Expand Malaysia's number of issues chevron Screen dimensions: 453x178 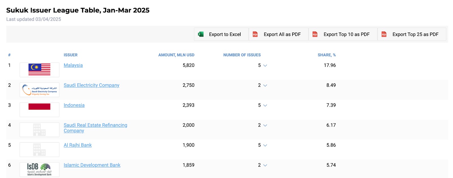tap(265, 66)
